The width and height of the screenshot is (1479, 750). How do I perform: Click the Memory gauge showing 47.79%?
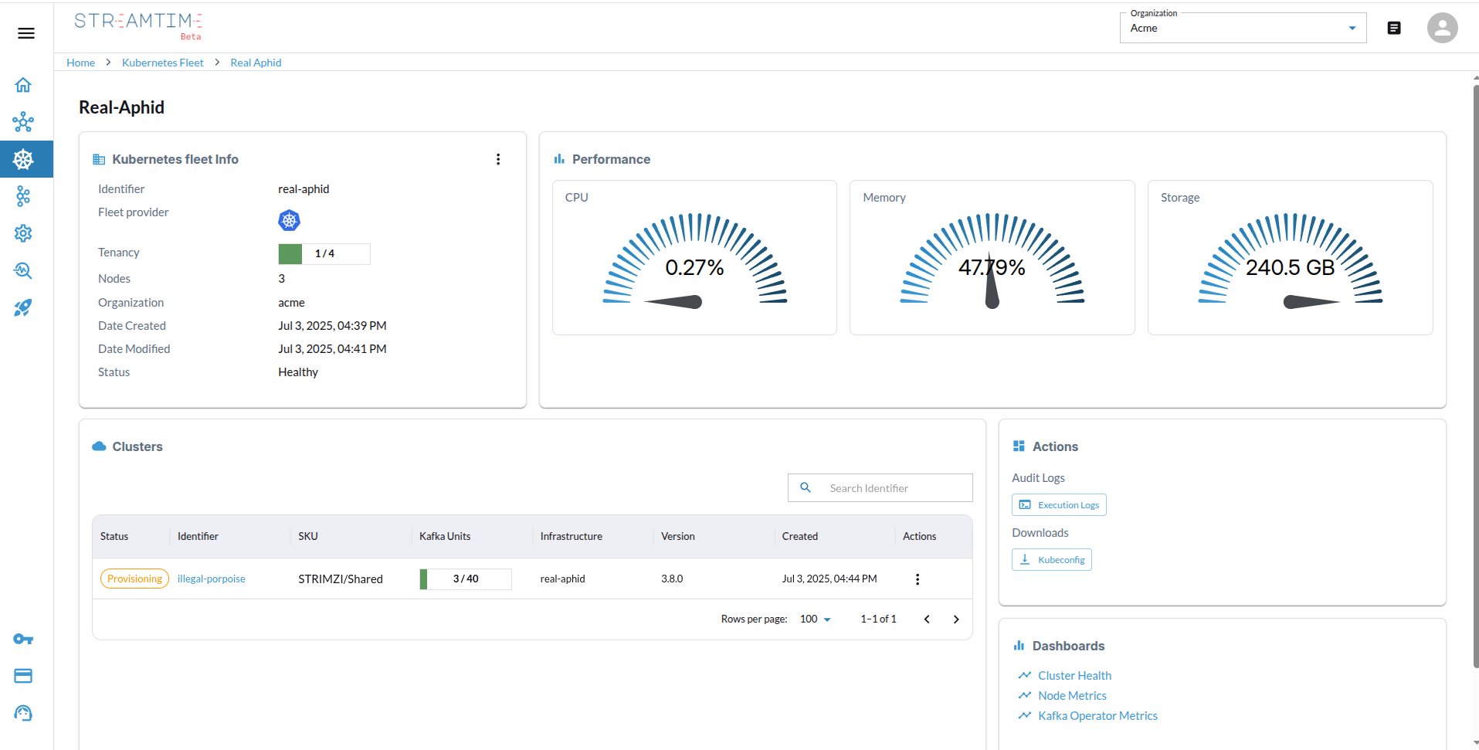point(992,260)
